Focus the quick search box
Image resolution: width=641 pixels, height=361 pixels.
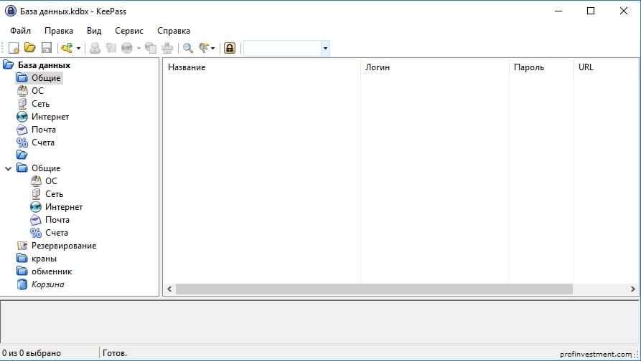click(282, 48)
